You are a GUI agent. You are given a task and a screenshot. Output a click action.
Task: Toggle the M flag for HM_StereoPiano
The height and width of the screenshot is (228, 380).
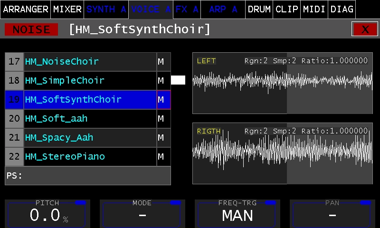coord(163,157)
